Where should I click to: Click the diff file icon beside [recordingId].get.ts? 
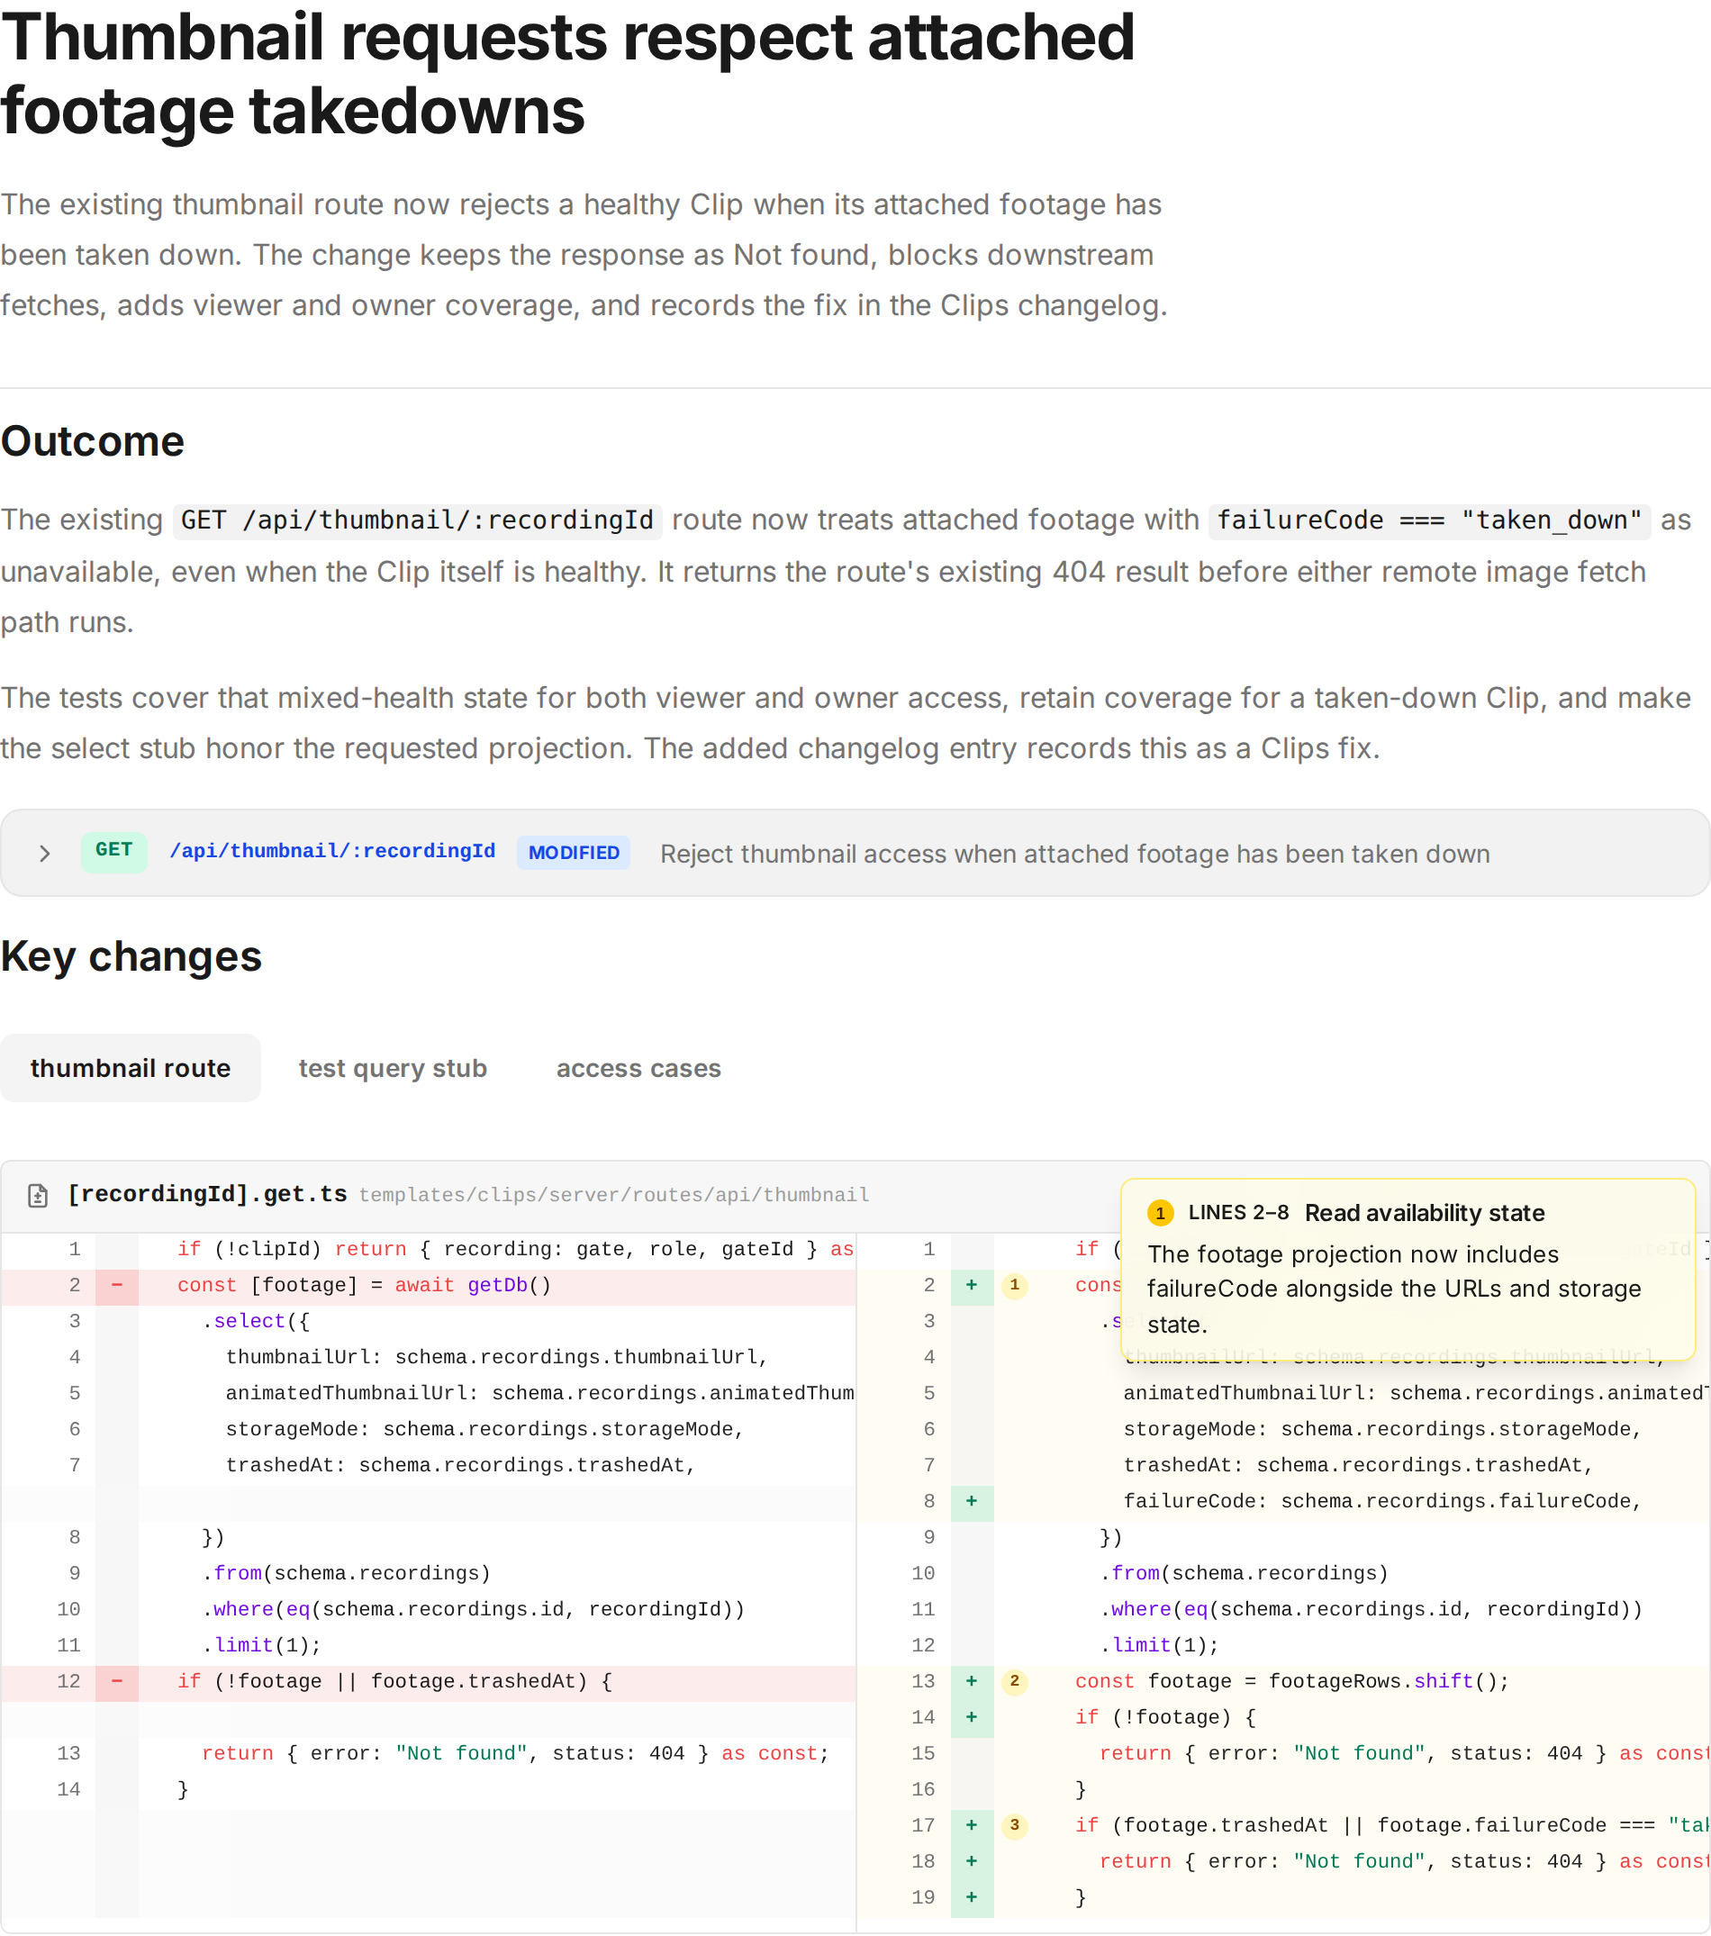coord(38,1195)
